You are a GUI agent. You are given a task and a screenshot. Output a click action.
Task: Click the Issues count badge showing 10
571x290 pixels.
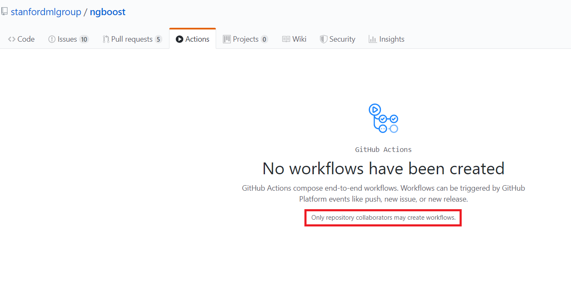pyautogui.click(x=84, y=39)
